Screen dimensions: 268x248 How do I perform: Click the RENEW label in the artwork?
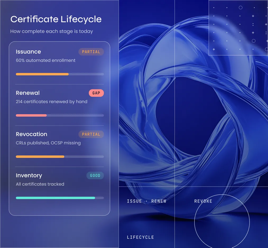coord(159,201)
